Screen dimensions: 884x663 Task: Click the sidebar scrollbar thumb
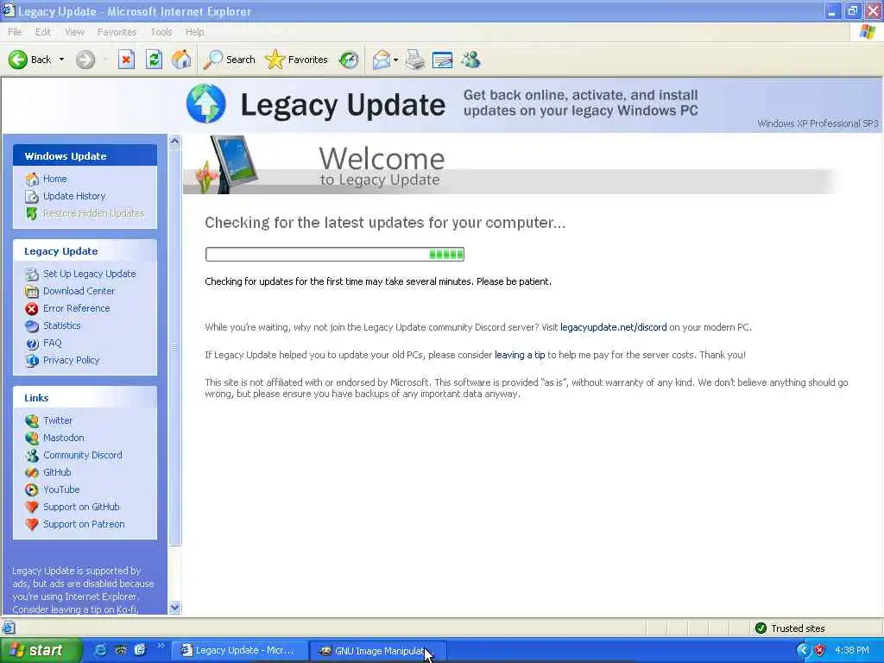(174, 347)
